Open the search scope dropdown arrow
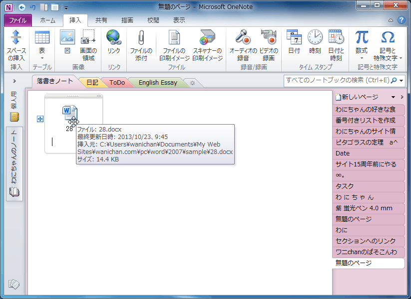411x299 pixels. [402, 81]
